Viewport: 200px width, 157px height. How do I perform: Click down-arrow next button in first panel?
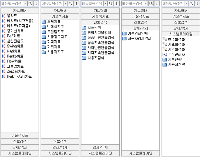36,3
